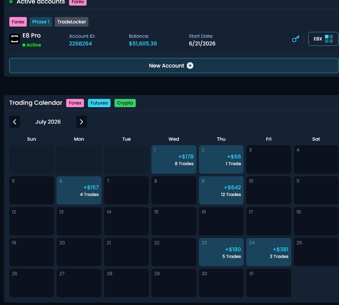Select the Forex filter in Trading Calendar
Image resolution: width=339 pixels, height=305 pixels.
coord(75,103)
